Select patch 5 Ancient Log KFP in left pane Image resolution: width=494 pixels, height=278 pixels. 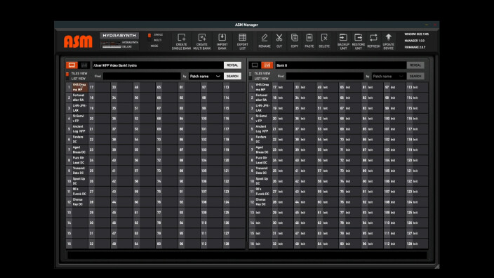77,129
